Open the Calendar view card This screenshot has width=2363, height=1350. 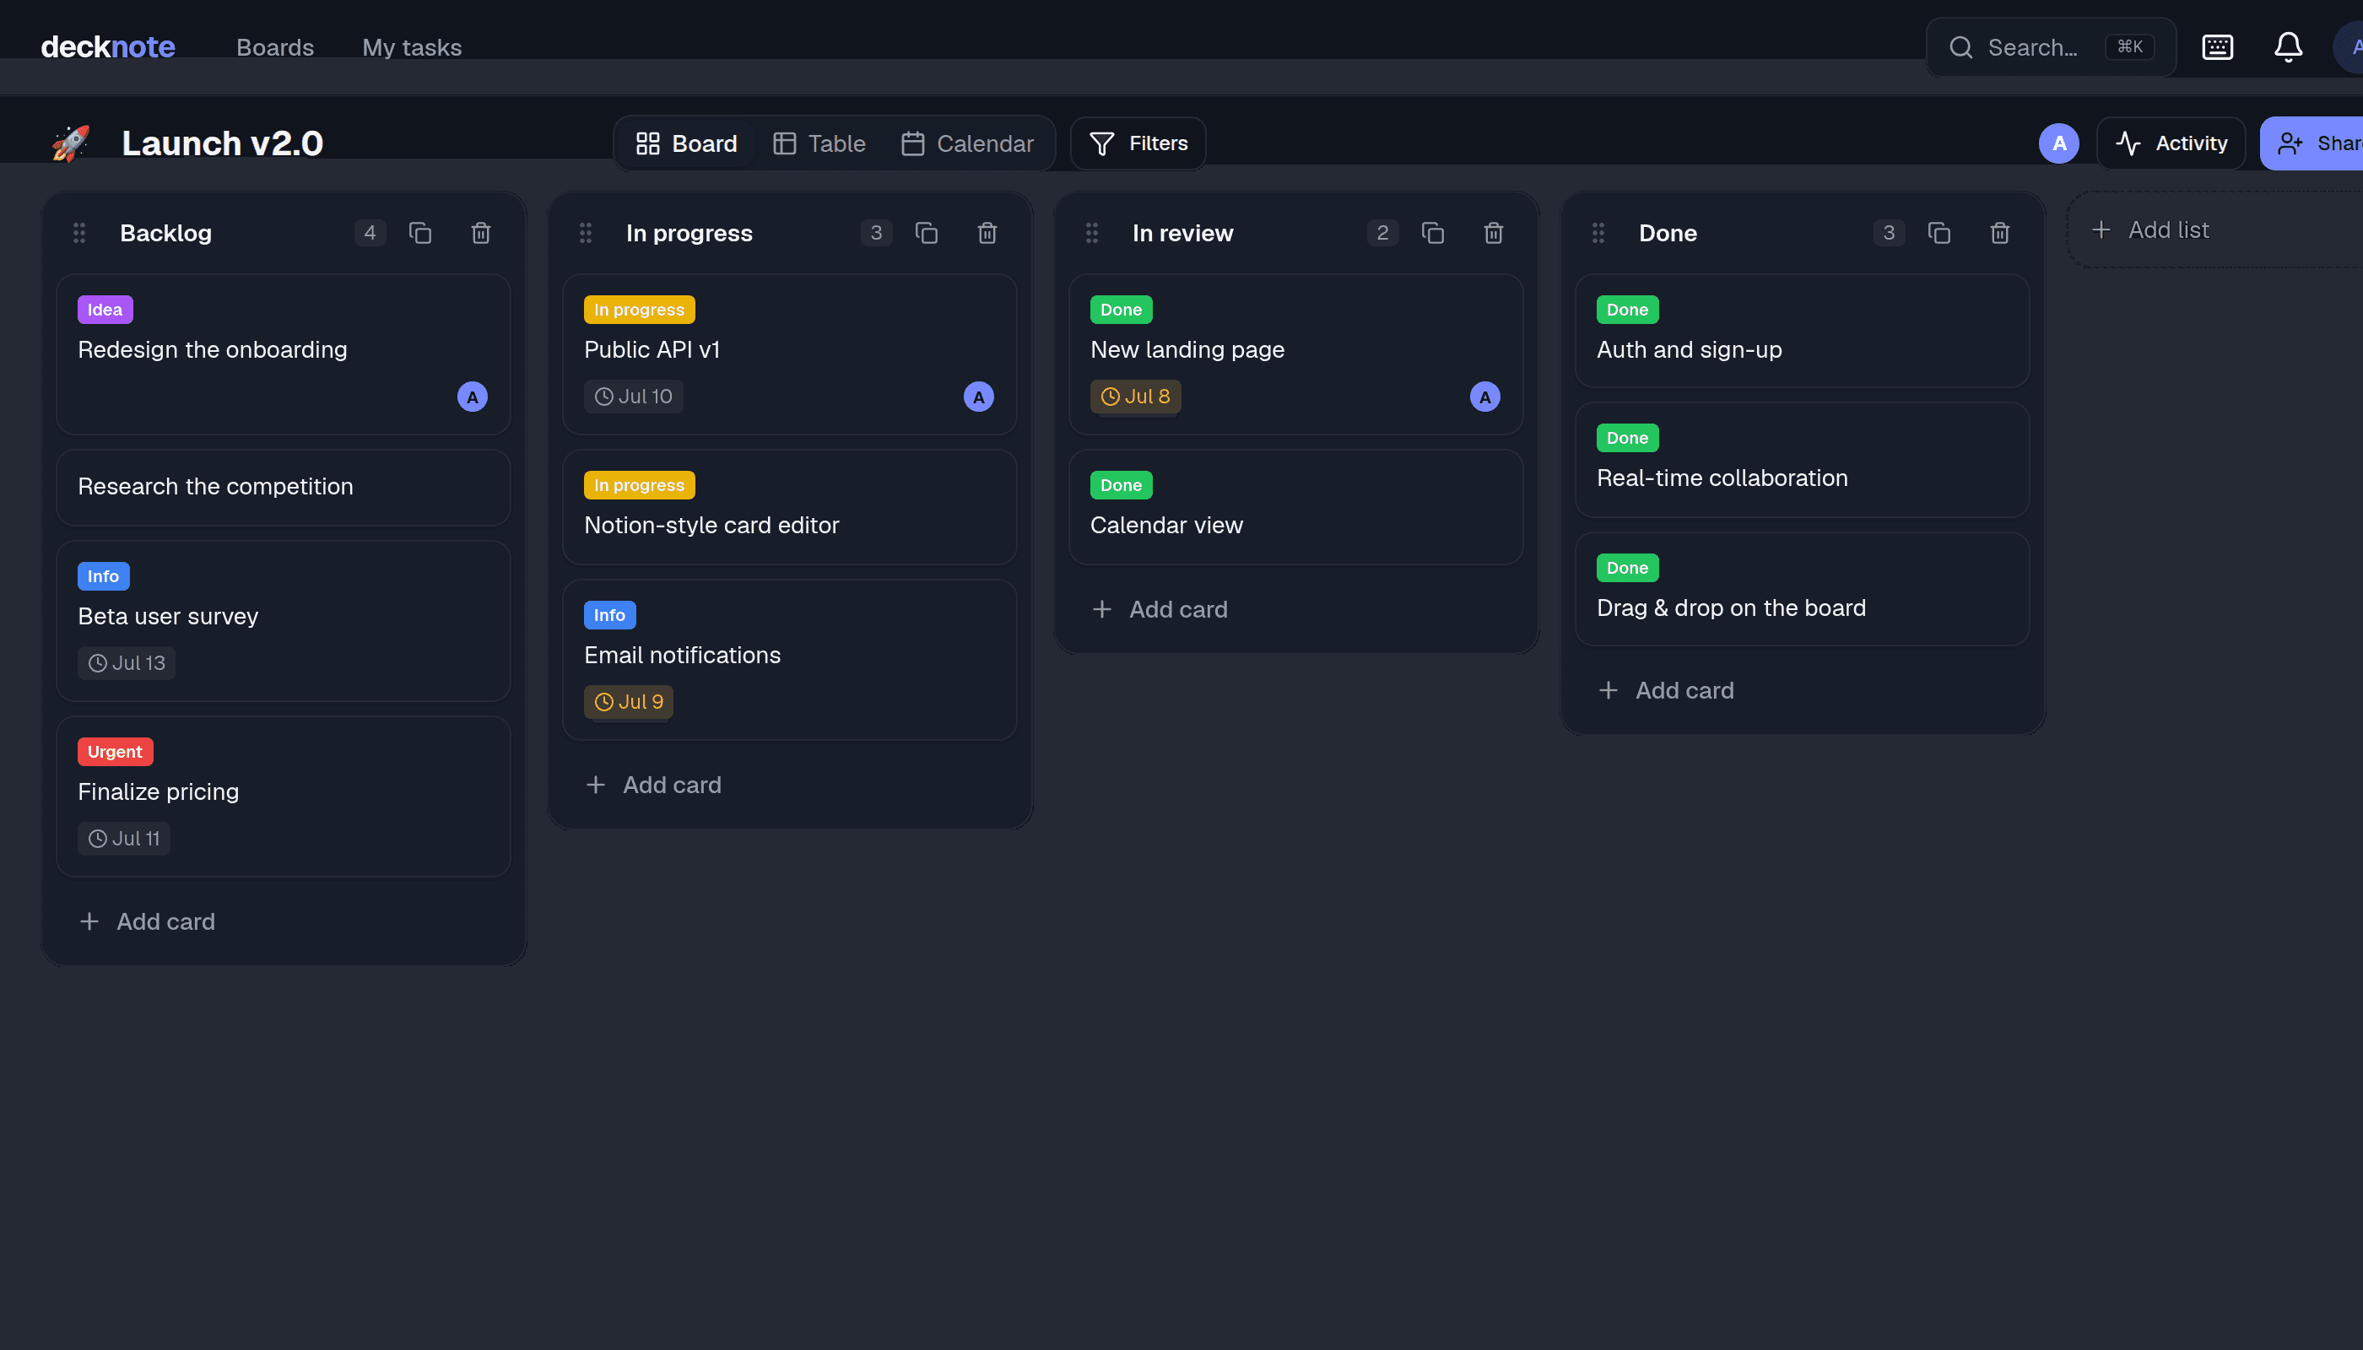[1295, 507]
